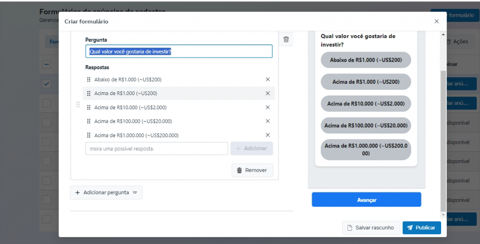This screenshot has width=480, height=244.
Task: Click 'Publicar' to publish the form
Action: 421,228
